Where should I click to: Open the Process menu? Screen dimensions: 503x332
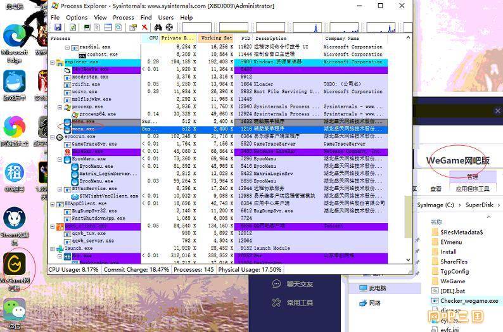click(124, 17)
